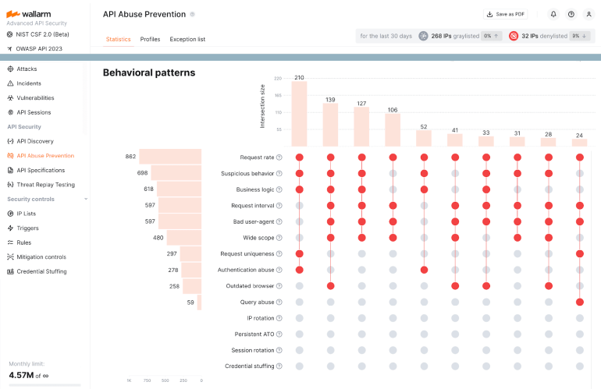Open the user profile icon

[589, 14]
